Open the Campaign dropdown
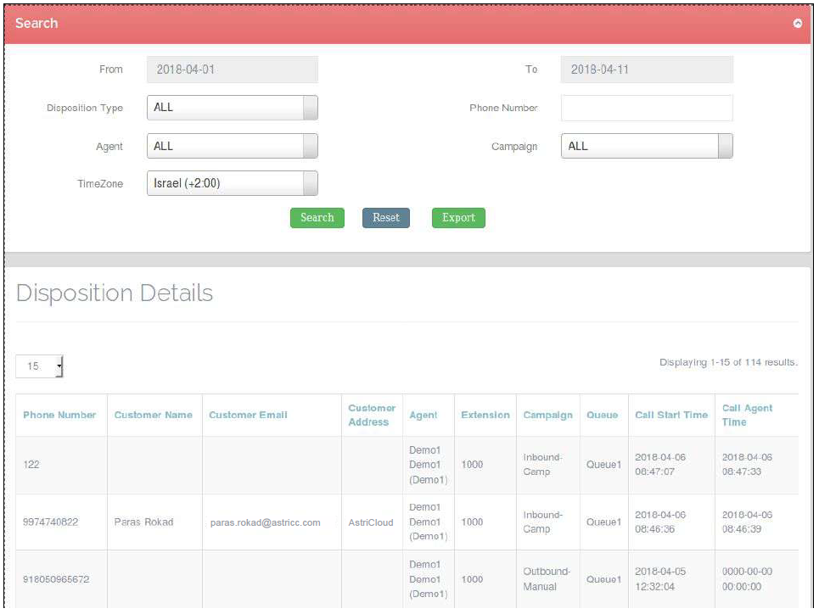Viewport: 819px width, 614px height. [x=647, y=145]
